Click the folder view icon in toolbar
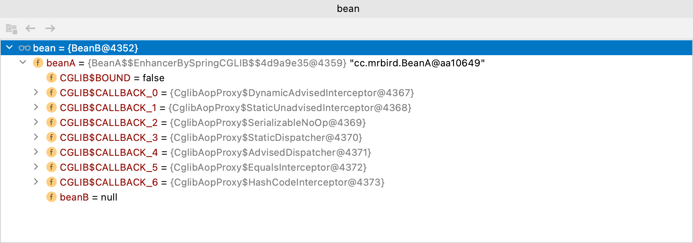Image resolution: width=693 pixels, height=243 pixels. pos(12,29)
